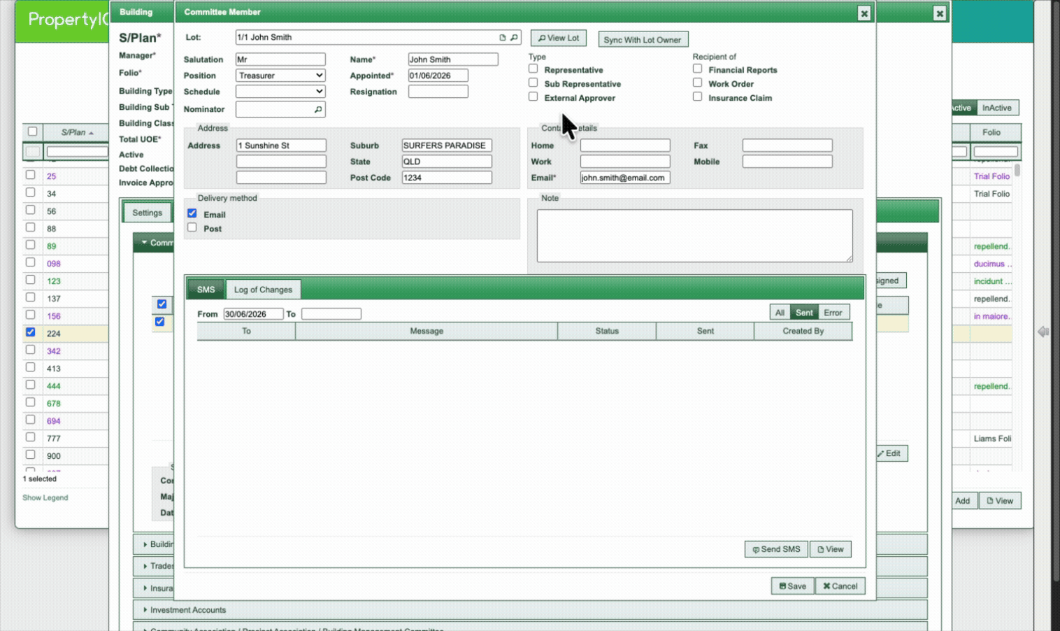The height and width of the screenshot is (631, 1060).
Task: Open the Schedule dropdown
Action: [x=280, y=92]
